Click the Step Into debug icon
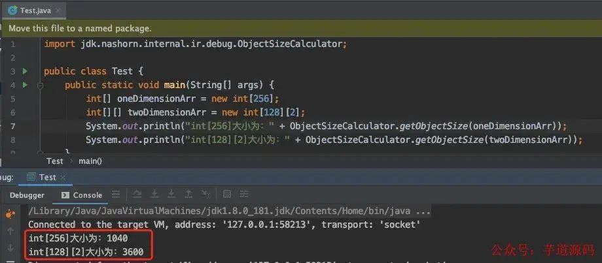 point(154,194)
